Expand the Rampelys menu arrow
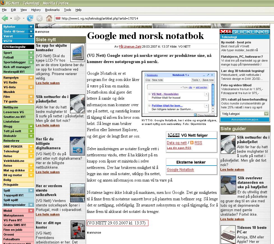Viewport: 274px width, 244px height. click(31, 78)
